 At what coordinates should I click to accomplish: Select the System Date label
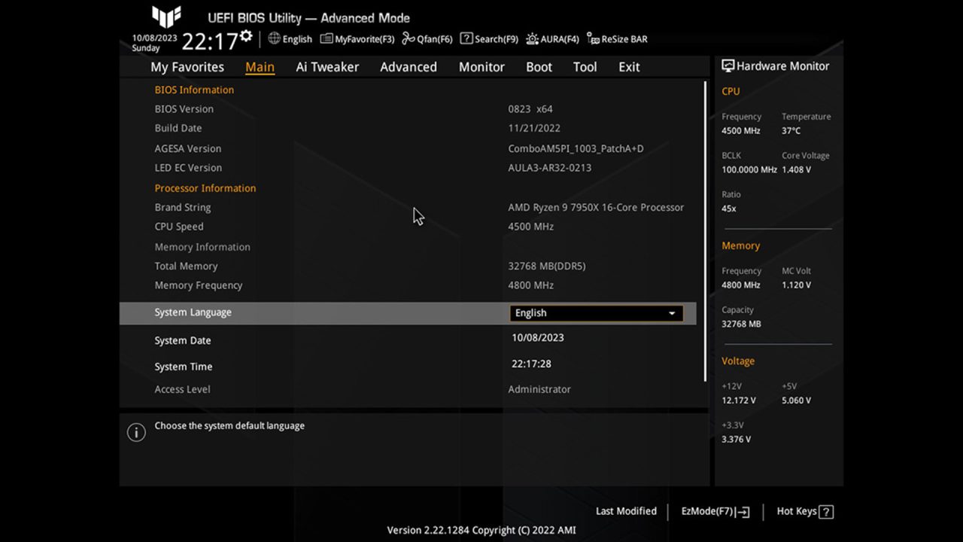(x=183, y=341)
